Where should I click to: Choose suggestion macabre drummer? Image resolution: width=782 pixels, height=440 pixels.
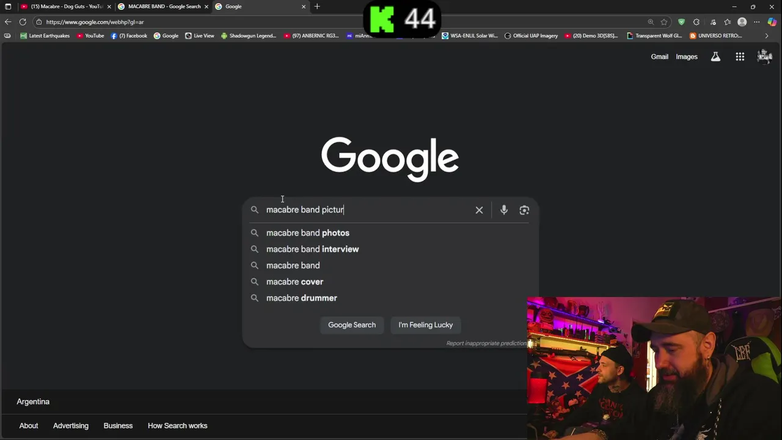[x=390, y=298]
